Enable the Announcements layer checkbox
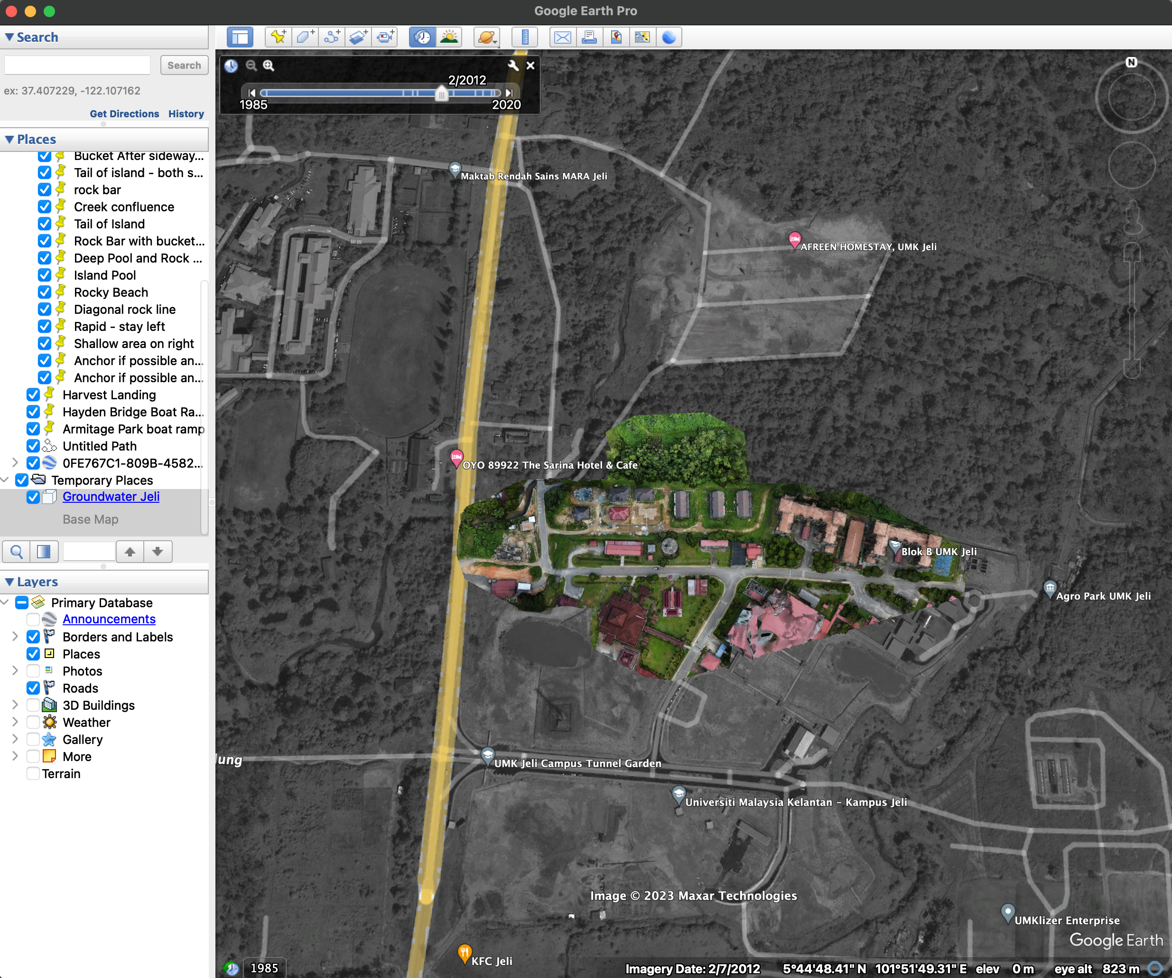This screenshot has width=1172, height=978. click(33, 620)
